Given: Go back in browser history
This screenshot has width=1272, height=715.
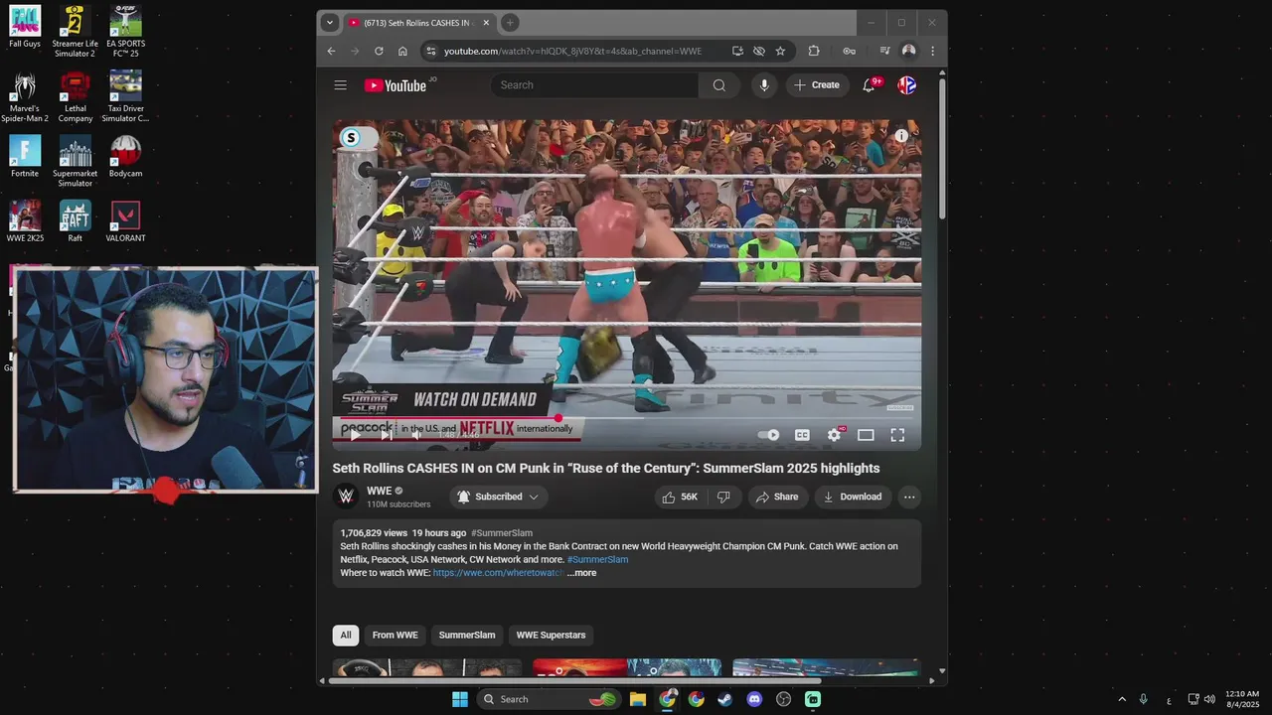Looking at the screenshot, I should coord(332,51).
